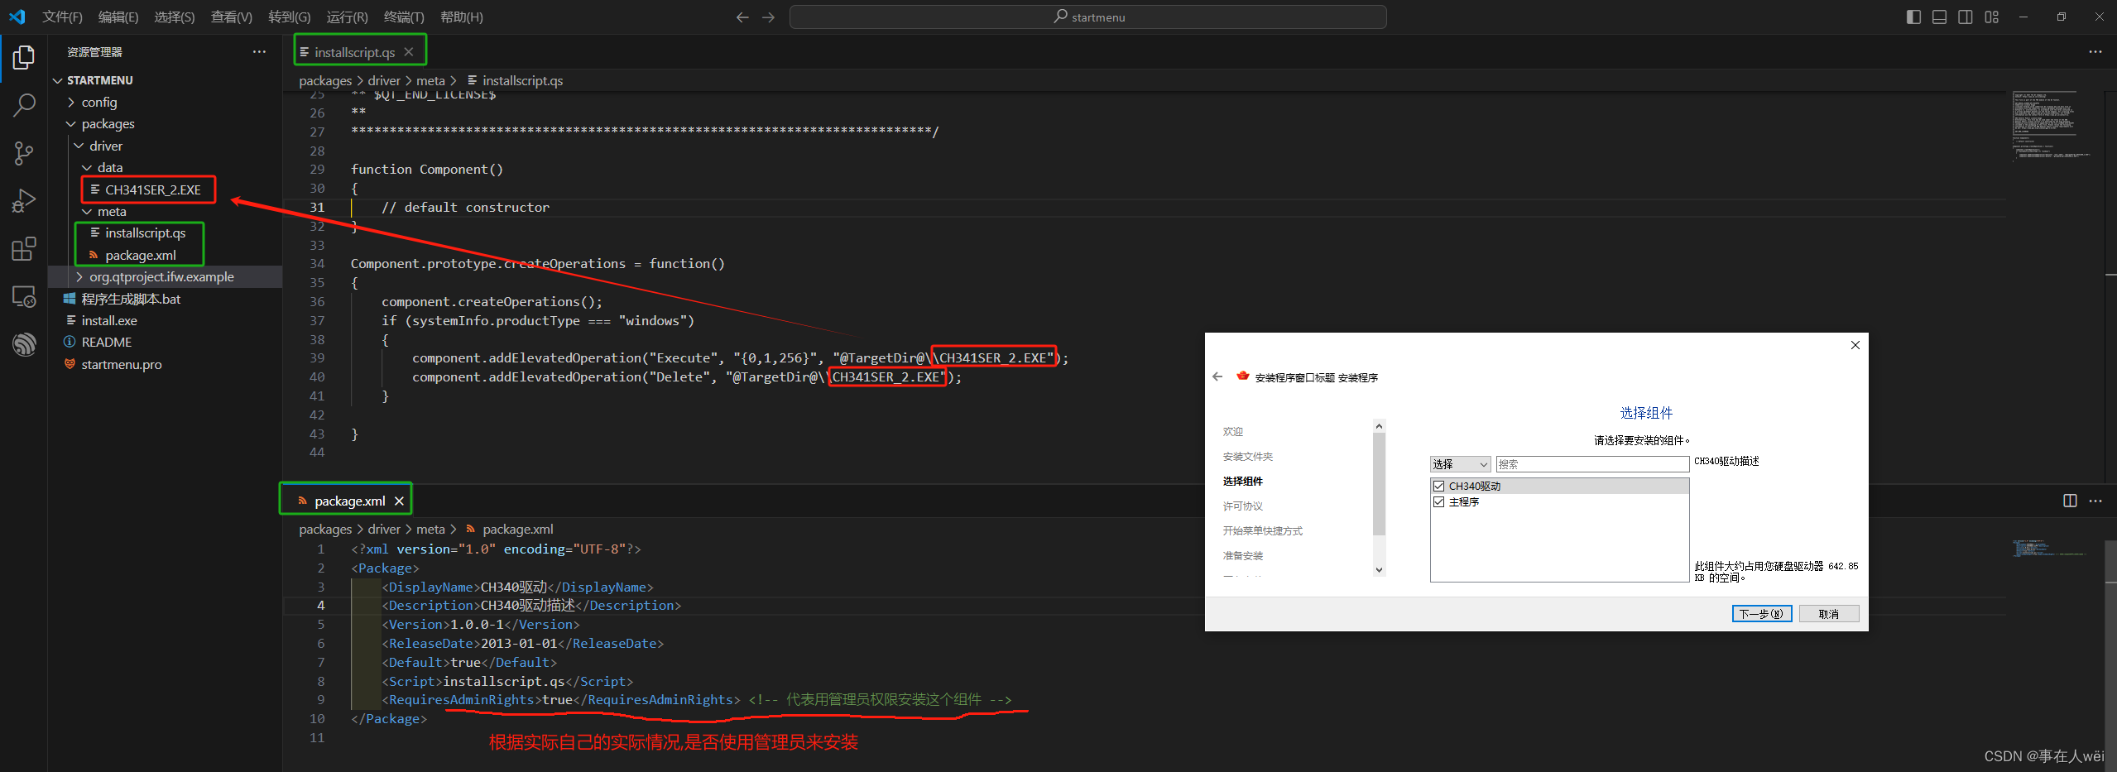
Task: Open Explorer panel more actions menu
Action: click(259, 52)
